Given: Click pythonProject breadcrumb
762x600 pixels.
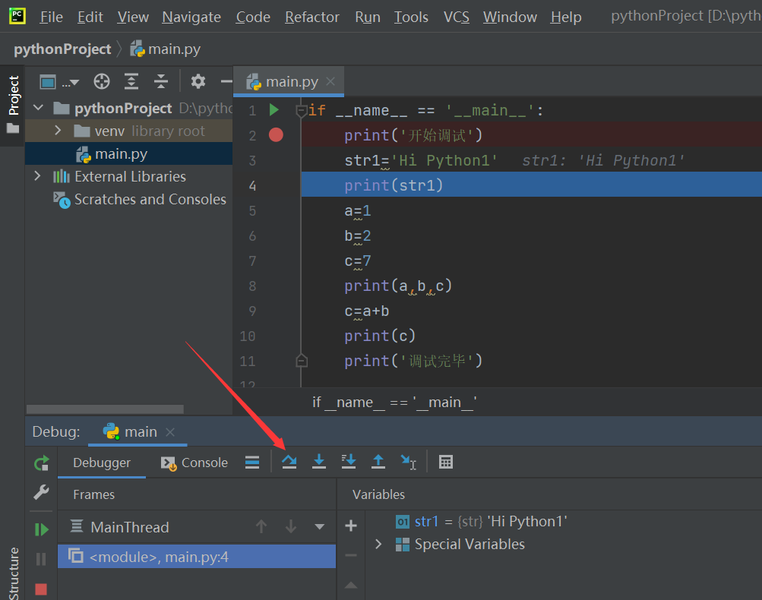Looking at the screenshot, I should [62, 49].
